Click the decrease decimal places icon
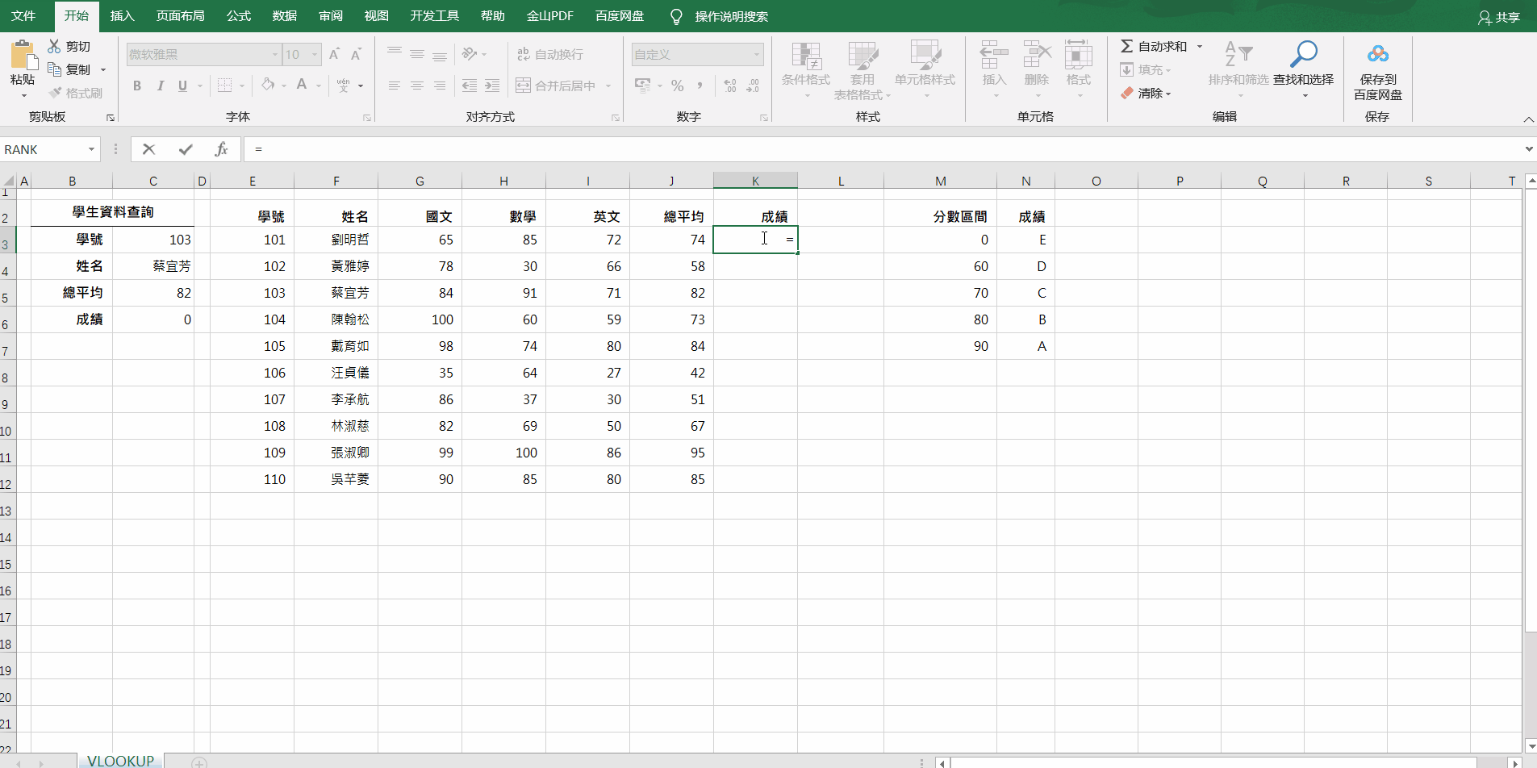 pyautogui.click(x=753, y=86)
